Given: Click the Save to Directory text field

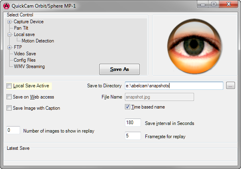Looking at the screenshot, I should (174, 86).
